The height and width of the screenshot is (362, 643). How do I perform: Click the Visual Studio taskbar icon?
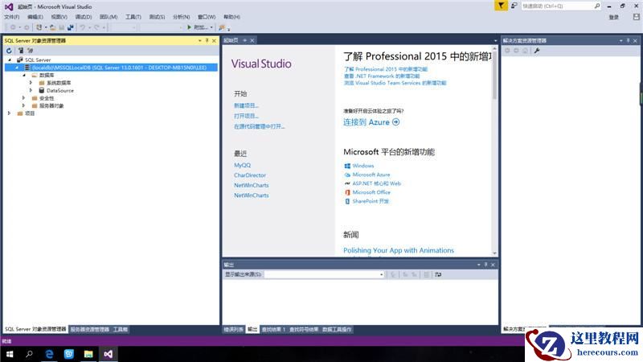[x=108, y=354]
